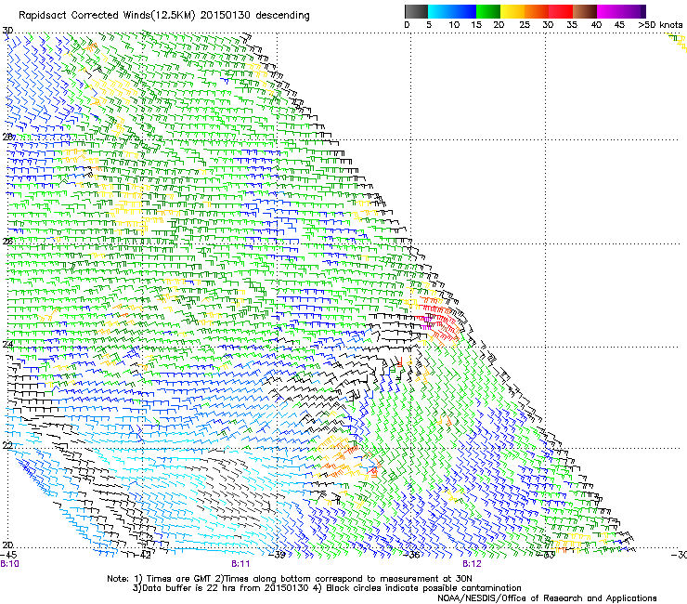Pick the yellow 20-25 knots legend swatch

[512, 11]
